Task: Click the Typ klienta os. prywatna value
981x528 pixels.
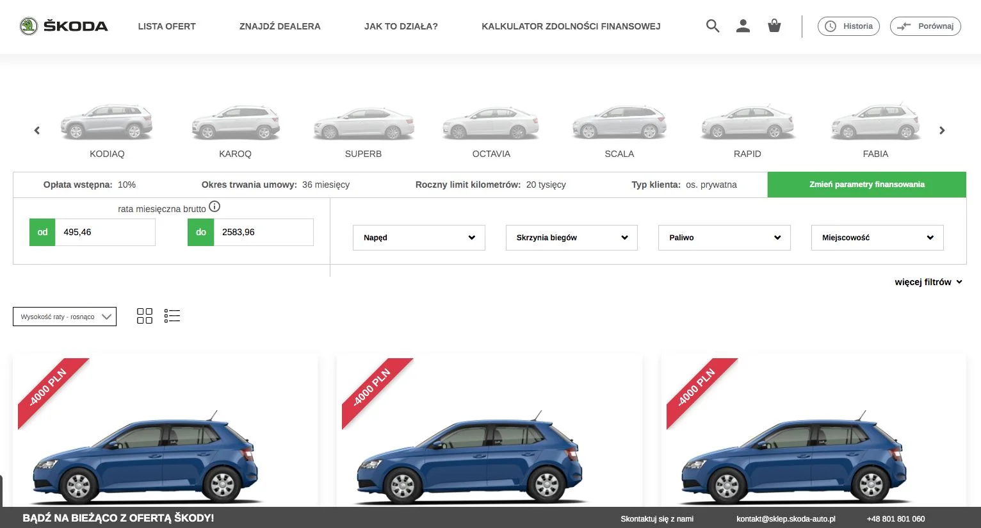Action: point(711,185)
